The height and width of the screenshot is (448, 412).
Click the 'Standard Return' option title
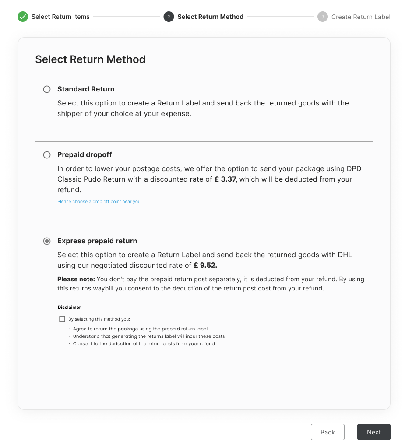tap(86, 89)
